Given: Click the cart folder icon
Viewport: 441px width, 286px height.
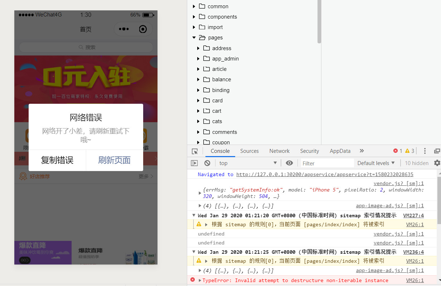Looking at the screenshot, I should pyautogui.click(x=207, y=111).
